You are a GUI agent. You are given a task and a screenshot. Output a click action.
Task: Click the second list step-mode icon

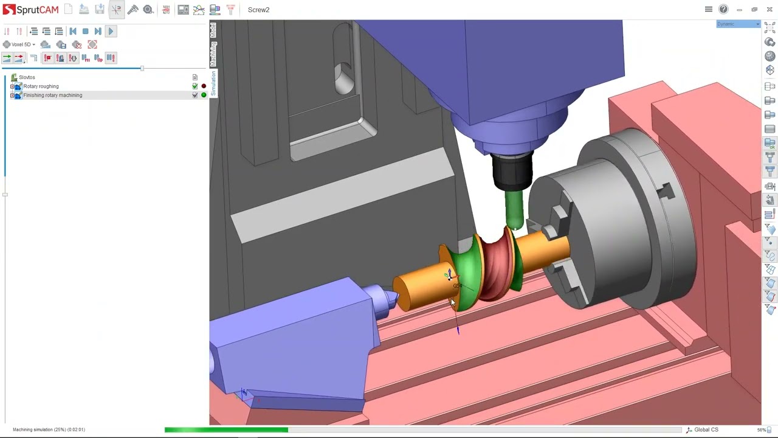46,31
